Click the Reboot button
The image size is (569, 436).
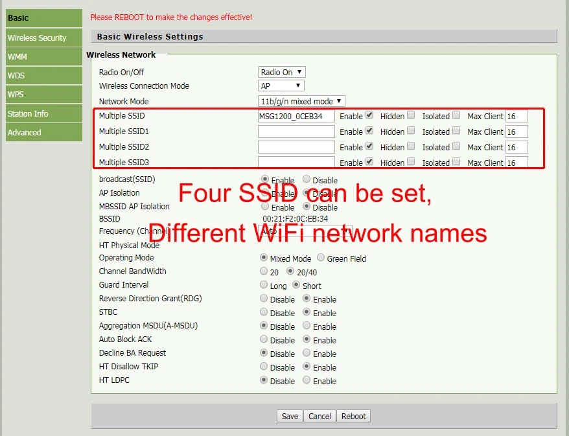[x=353, y=416]
